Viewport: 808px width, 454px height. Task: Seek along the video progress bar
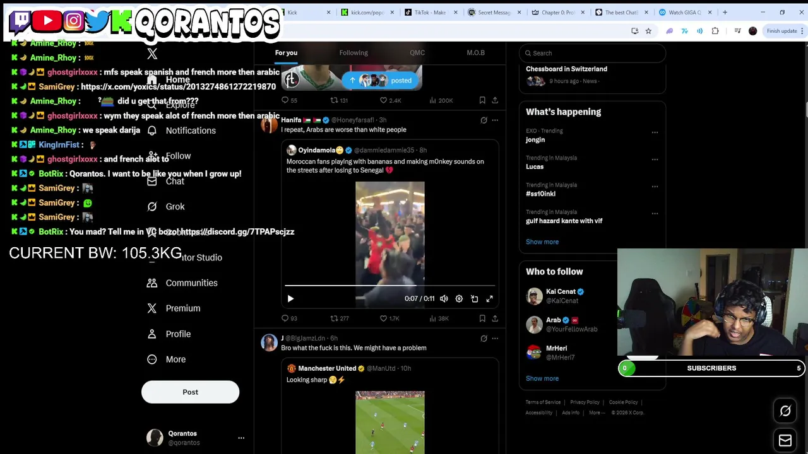pyautogui.click(x=389, y=286)
